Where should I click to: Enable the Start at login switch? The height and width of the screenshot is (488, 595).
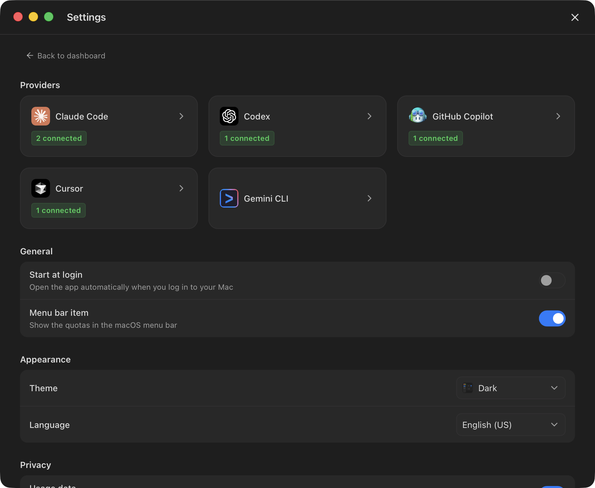coord(552,280)
